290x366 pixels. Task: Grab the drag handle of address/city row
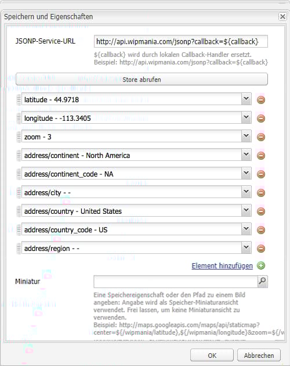(19, 192)
